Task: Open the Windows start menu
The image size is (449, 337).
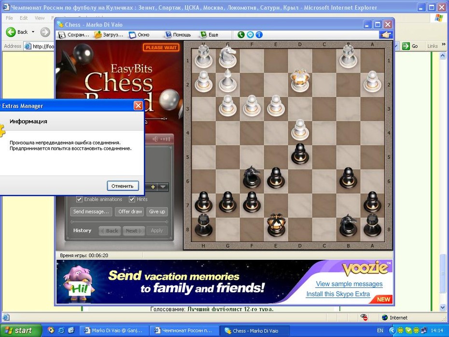Action: tap(20, 331)
